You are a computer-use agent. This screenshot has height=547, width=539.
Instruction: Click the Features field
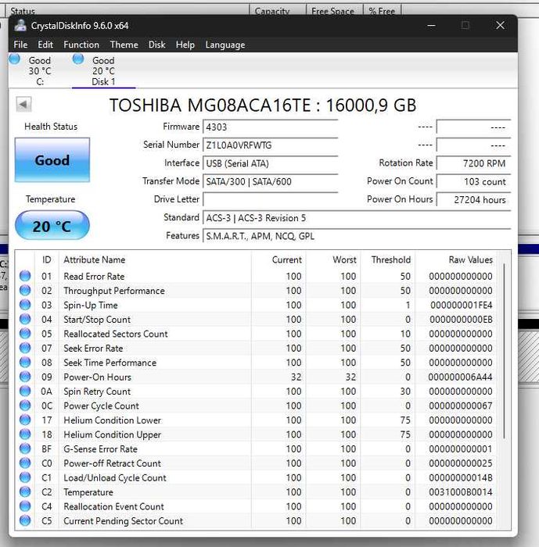pos(357,236)
